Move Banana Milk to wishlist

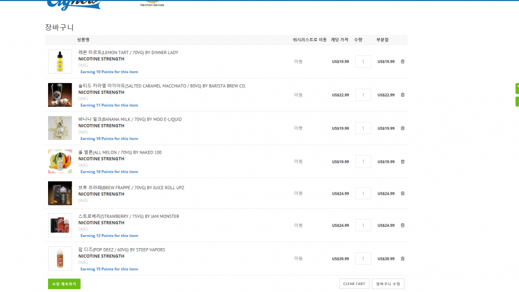coord(298,128)
